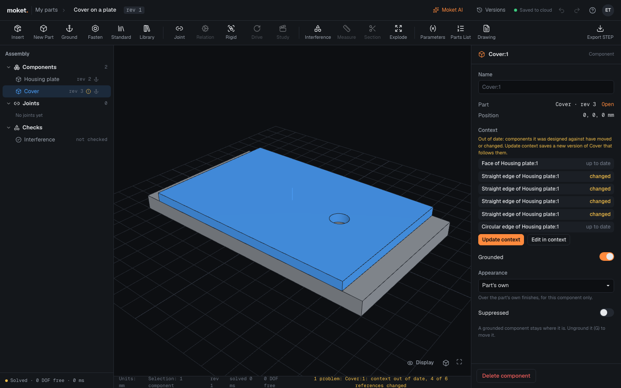
Task: Select the Cover component row
Action: [x=56, y=91]
